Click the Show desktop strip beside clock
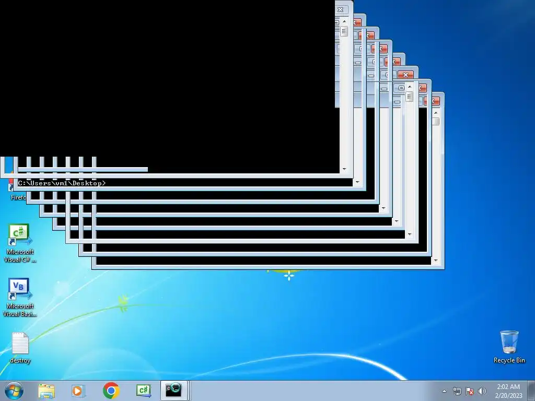Image resolution: width=535 pixels, height=401 pixels. [x=531, y=391]
